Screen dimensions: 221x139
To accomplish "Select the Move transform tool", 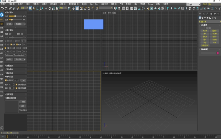I will (46, 8).
